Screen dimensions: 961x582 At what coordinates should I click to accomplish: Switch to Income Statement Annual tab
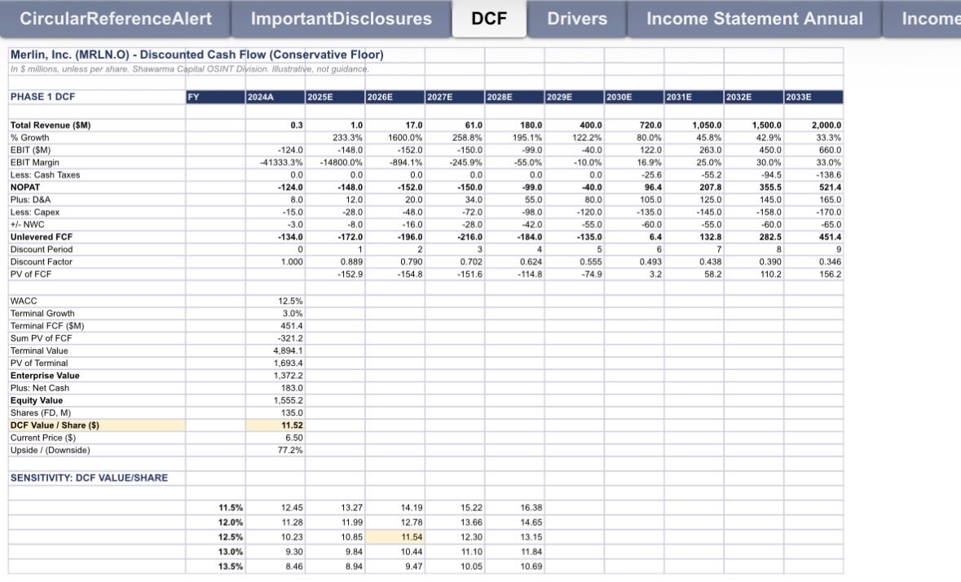755,19
